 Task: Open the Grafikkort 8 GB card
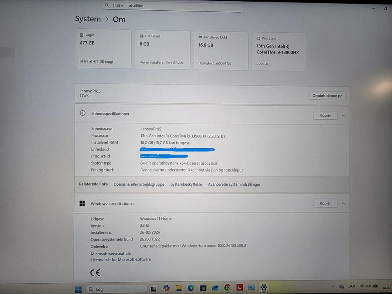point(163,50)
